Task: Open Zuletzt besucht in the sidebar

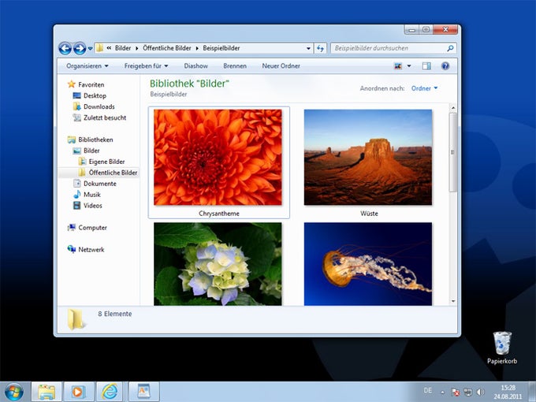Action: (x=105, y=117)
